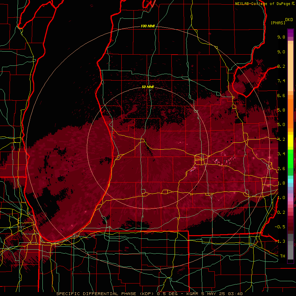Viewport: 296px width, 296px height.
Task: Click the 5.8 legend value
Action: click(x=281, y=110)
